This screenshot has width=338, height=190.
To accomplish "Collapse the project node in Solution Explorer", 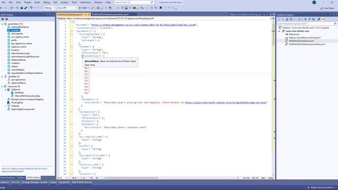I will pos(279,31).
